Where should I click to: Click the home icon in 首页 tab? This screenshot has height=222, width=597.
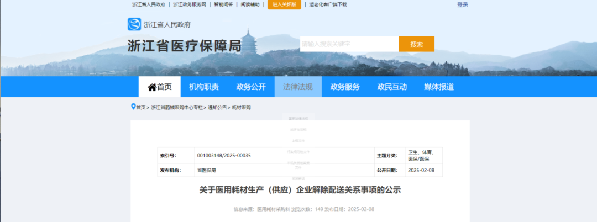coord(152,87)
